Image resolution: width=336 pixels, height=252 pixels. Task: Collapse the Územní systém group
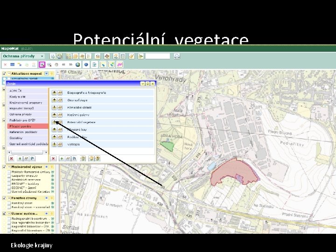pyautogui.click(x=9, y=213)
